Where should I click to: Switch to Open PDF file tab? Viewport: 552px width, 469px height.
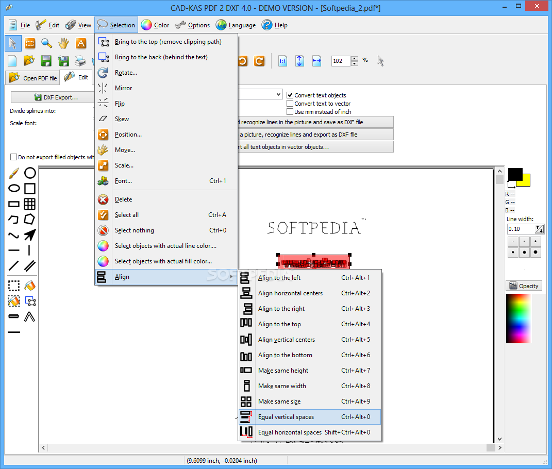(33, 78)
